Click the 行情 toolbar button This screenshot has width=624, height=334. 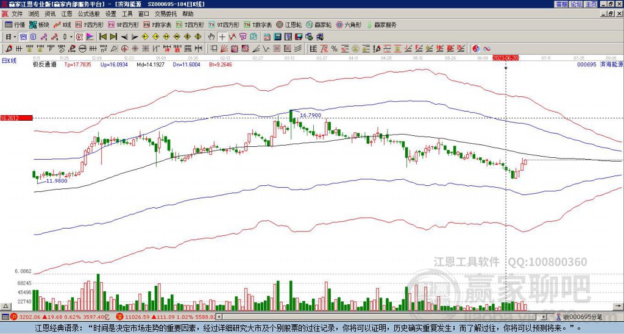[x=15, y=24]
